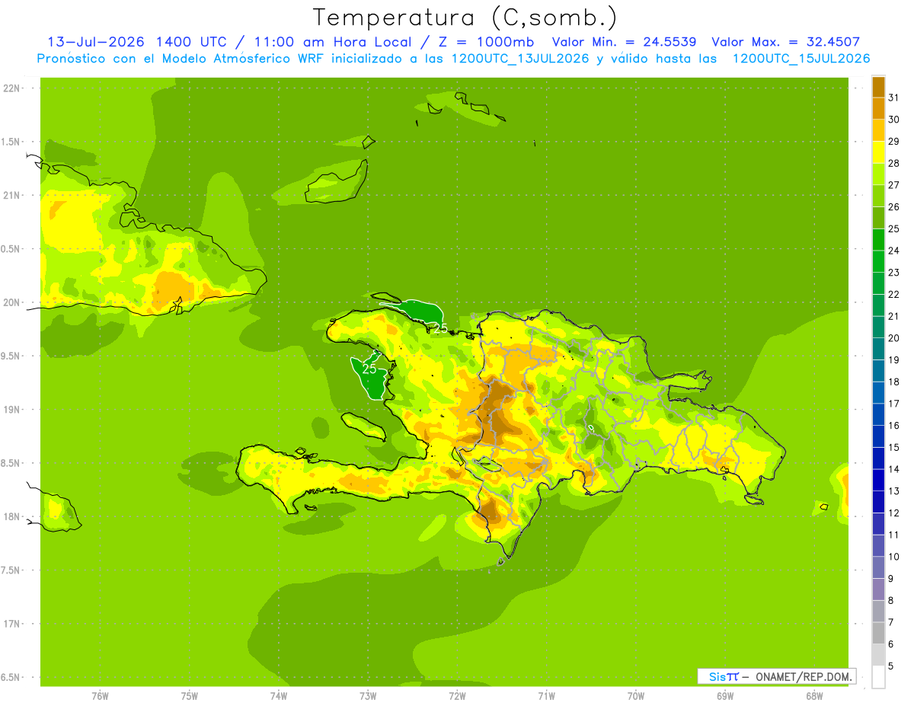The height and width of the screenshot is (706, 914).
Task: Pick the purple swatch between 9 and 10
Action: tap(878, 567)
